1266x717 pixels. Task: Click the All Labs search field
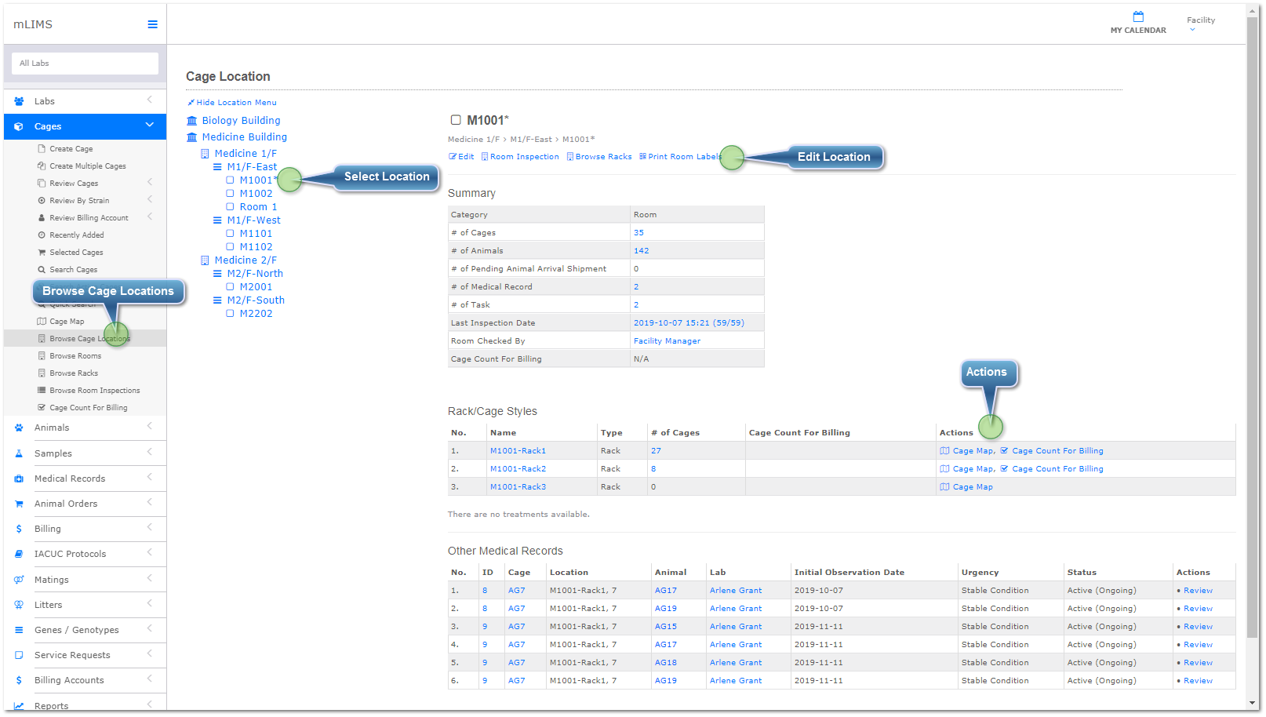point(85,64)
